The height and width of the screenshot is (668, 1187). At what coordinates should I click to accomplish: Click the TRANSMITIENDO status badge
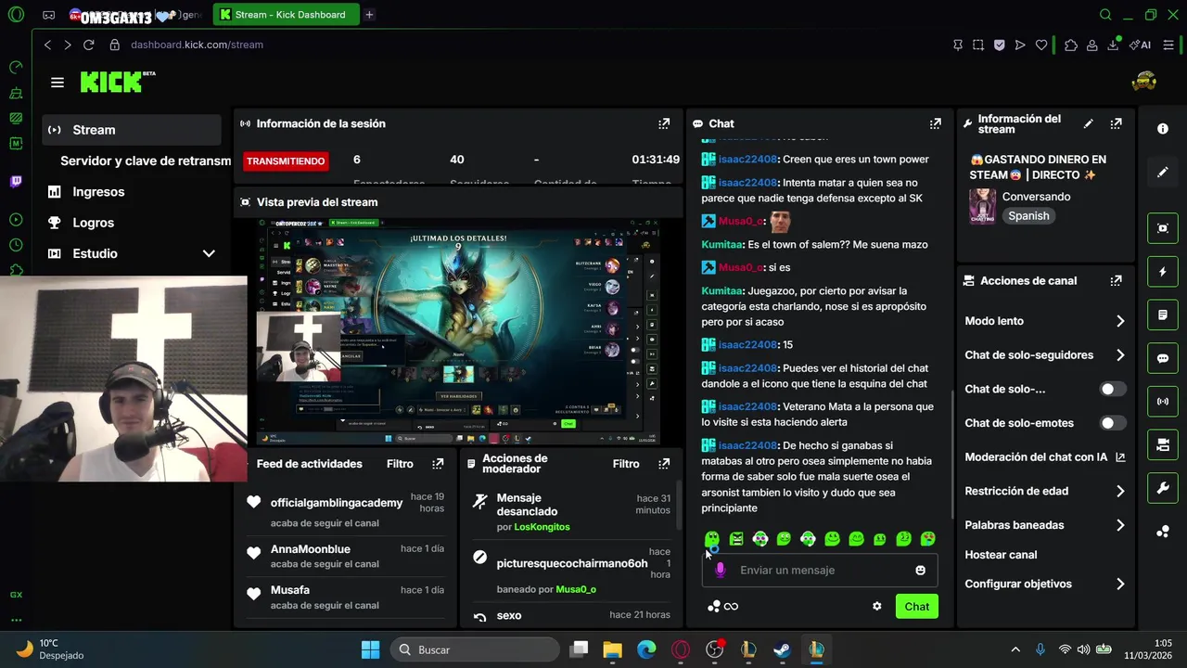[286, 161]
